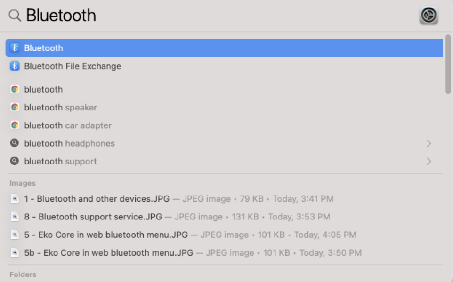Select 'bluetooth headphones' web search suggestion

click(x=224, y=143)
